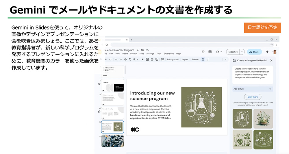This screenshot has width=289, height=154.
Task: Click the Create image with Gemini toolbar icon
Action: coord(203,60)
